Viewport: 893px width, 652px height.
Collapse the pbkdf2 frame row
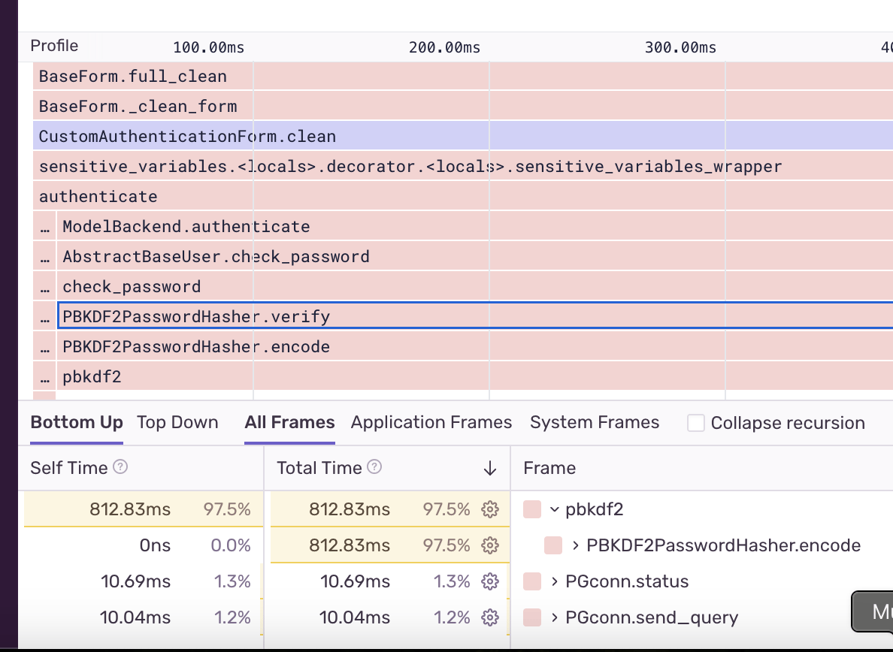coord(555,509)
